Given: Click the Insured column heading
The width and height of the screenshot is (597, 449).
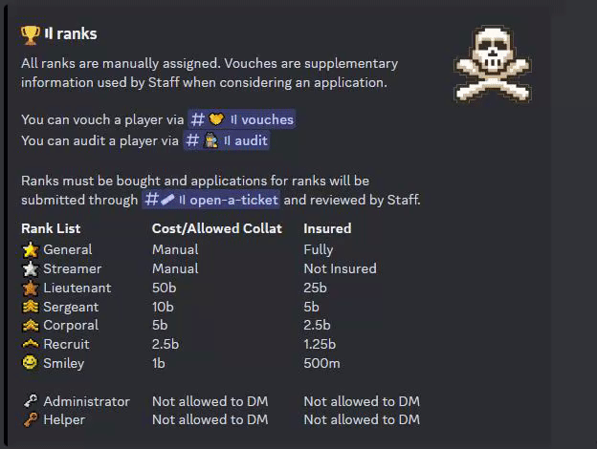Looking at the screenshot, I should (327, 228).
